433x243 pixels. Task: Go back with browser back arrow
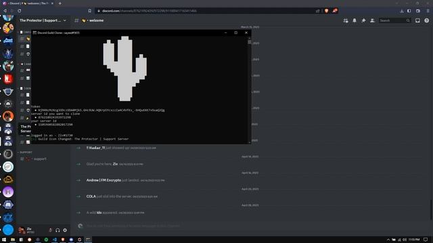[x=5, y=11]
